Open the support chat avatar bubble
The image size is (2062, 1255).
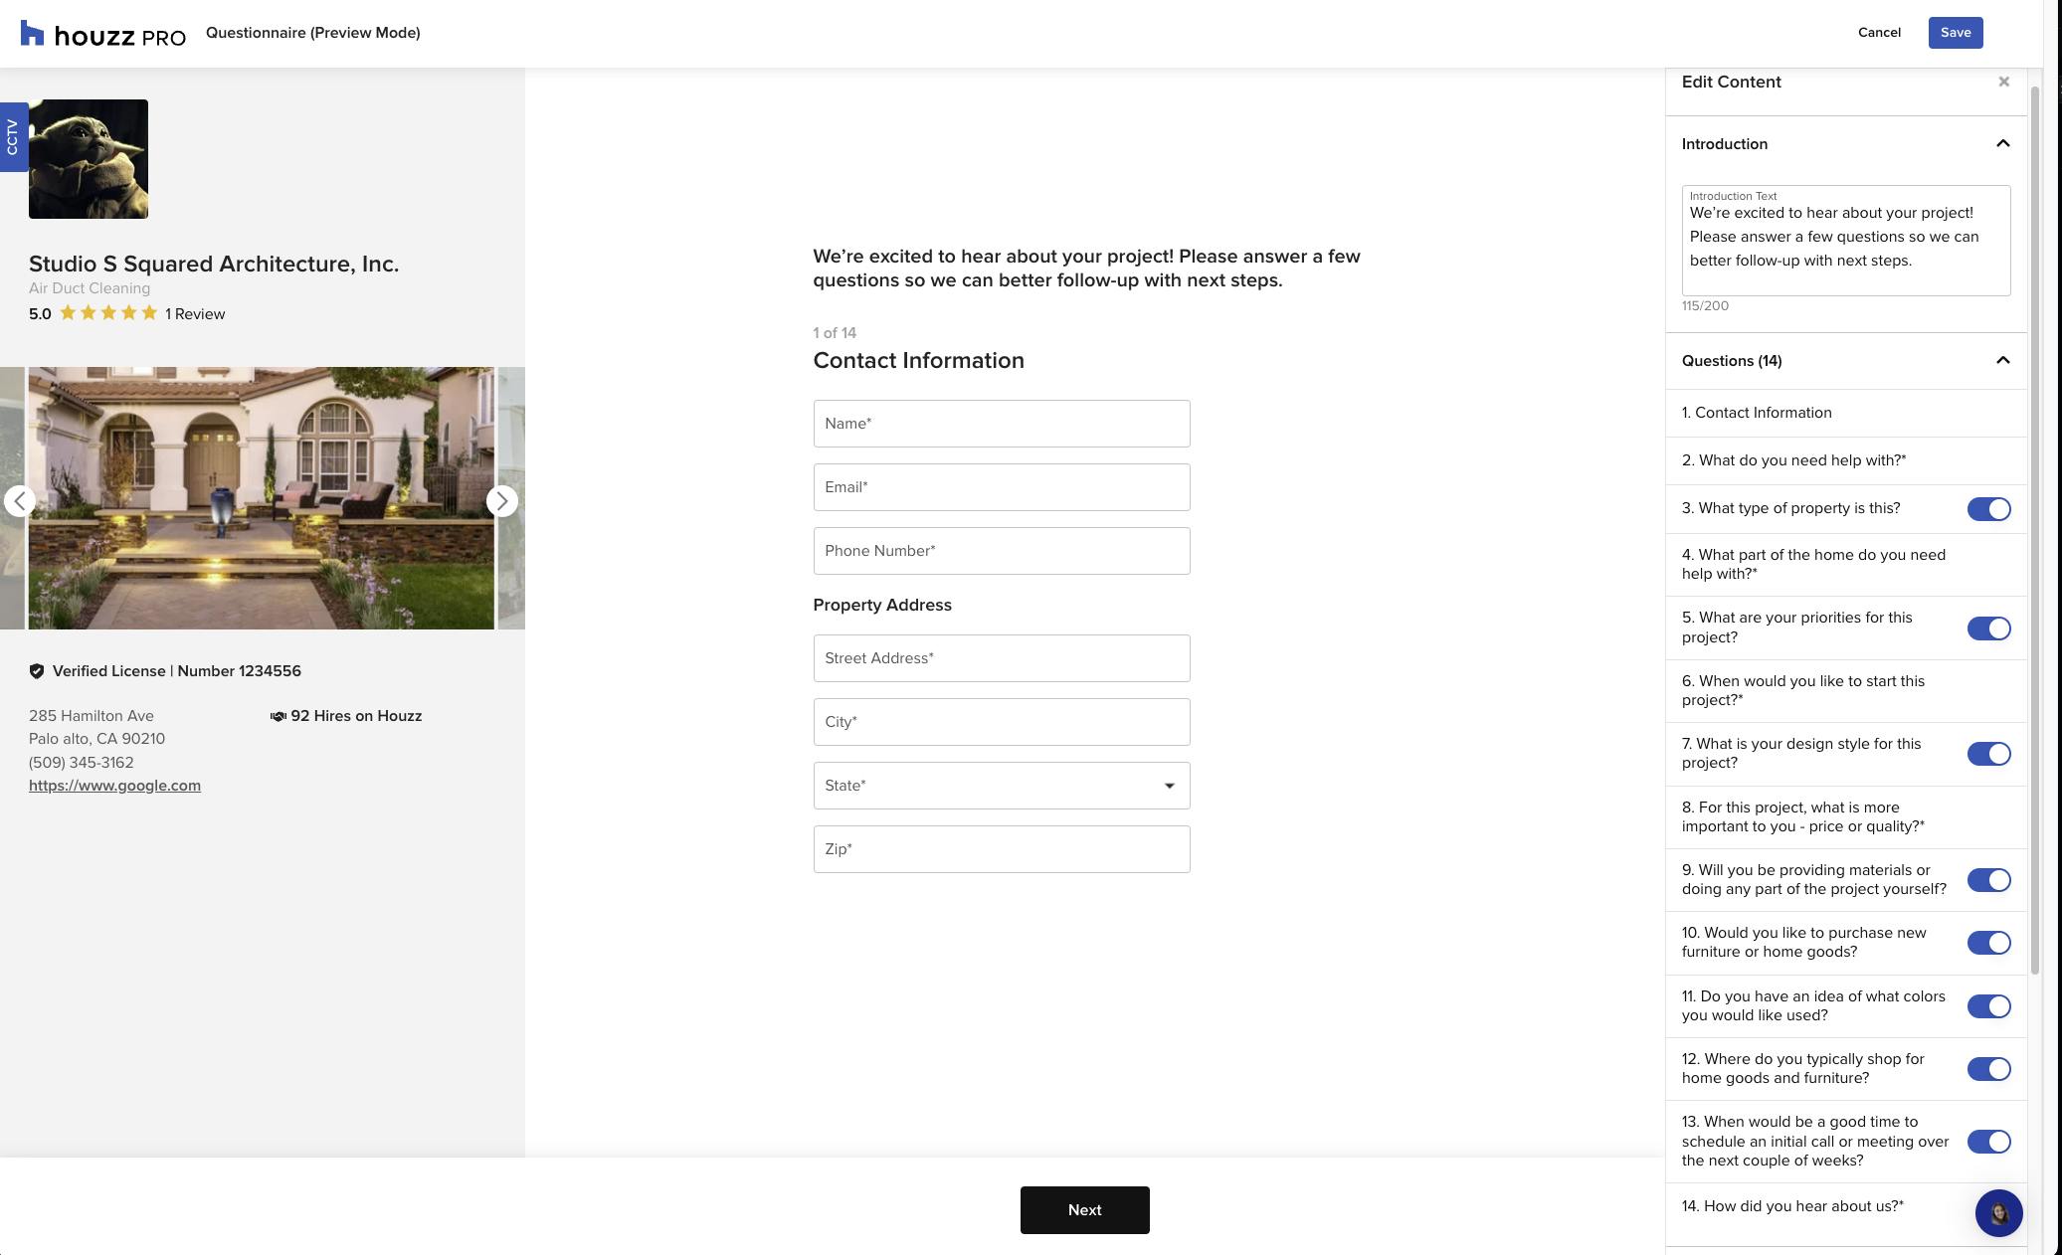tap(1999, 1213)
